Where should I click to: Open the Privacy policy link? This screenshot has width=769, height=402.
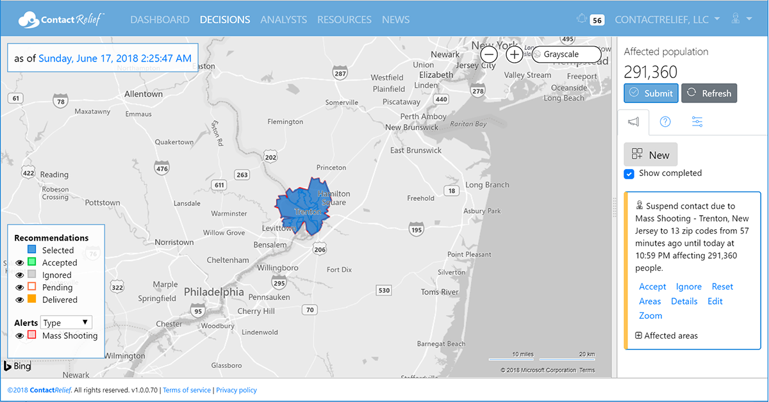coord(236,390)
